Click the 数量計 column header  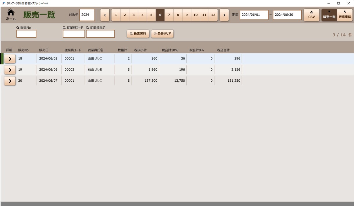point(122,50)
